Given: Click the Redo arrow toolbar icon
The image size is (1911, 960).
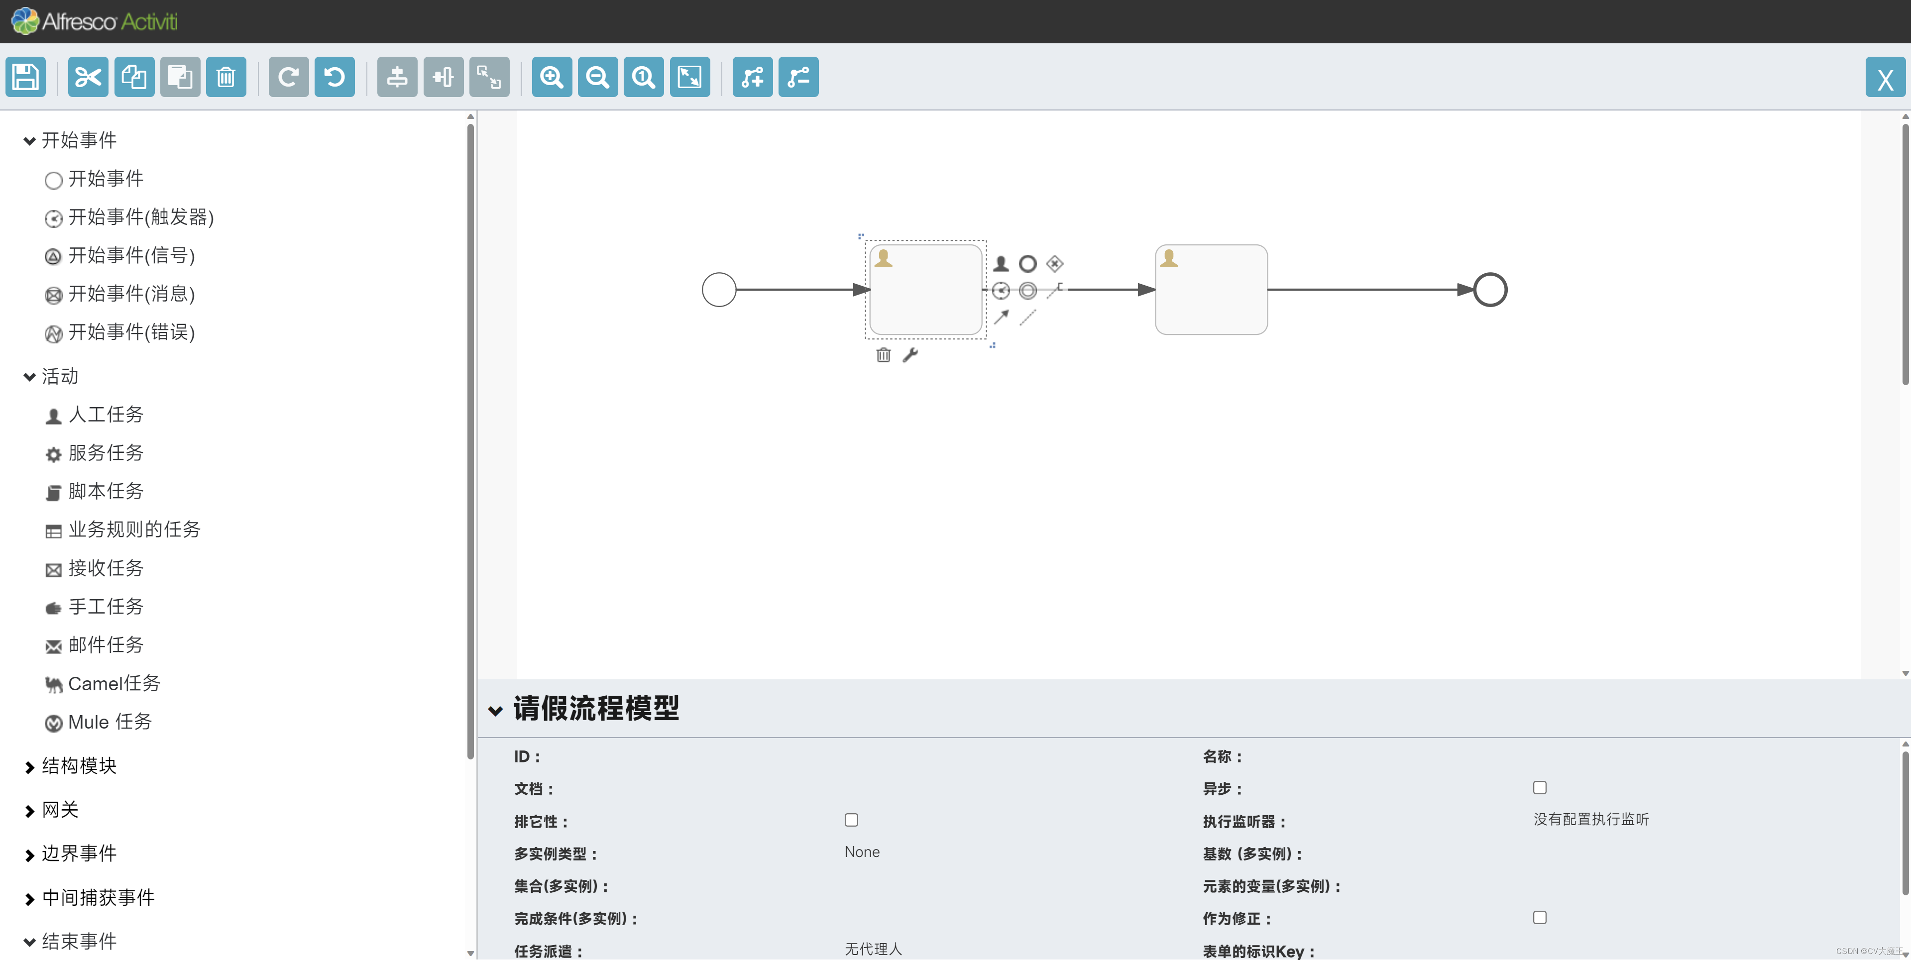Looking at the screenshot, I should [x=289, y=77].
